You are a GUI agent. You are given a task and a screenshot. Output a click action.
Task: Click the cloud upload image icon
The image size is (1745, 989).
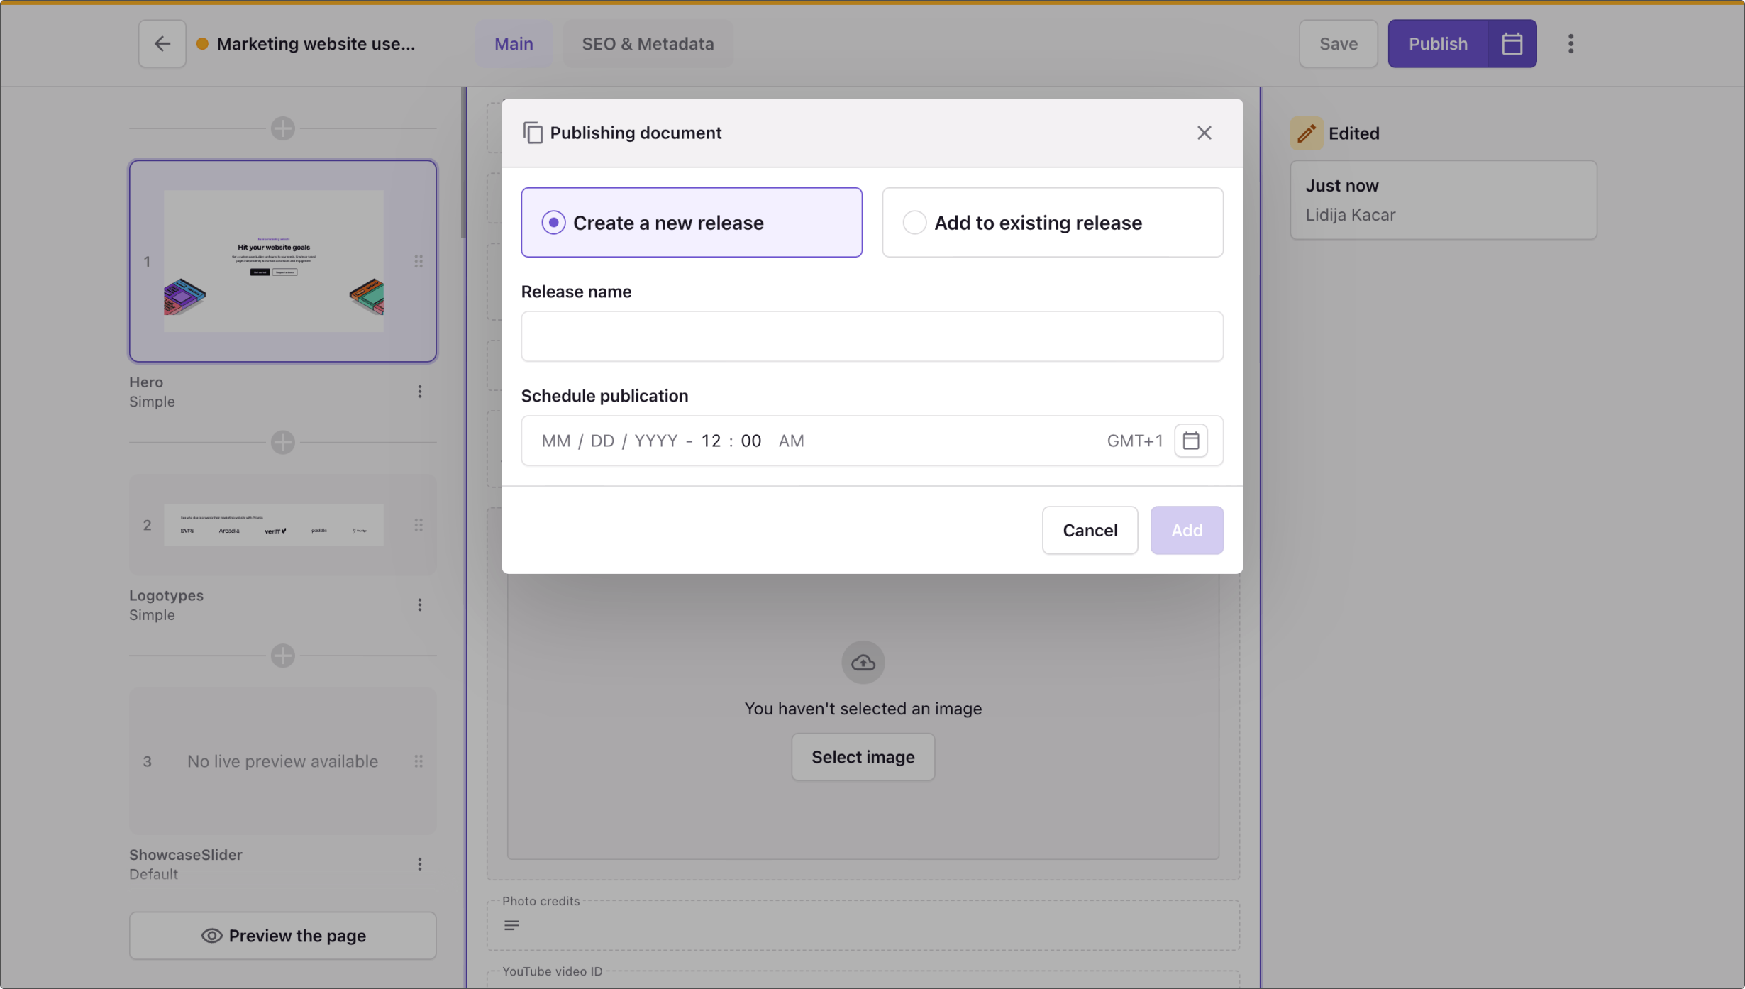[x=863, y=663]
